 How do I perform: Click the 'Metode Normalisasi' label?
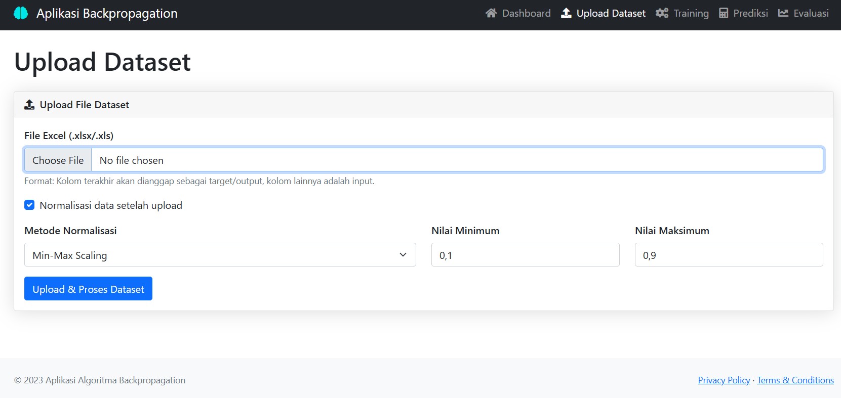click(70, 231)
